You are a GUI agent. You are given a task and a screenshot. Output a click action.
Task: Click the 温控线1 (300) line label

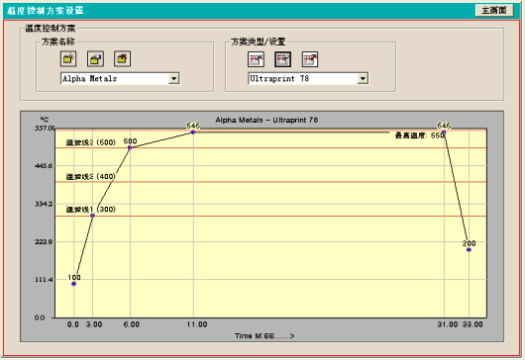(91, 210)
